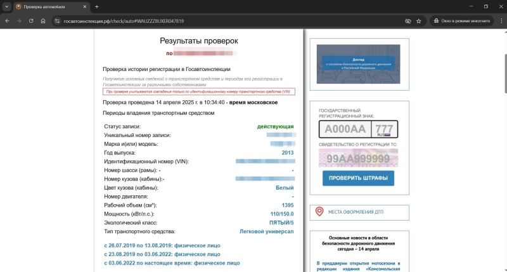Select the Проверка автомобиля tab
The height and width of the screenshot is (272, 507).
pyautogui.click(x=51, y=6)
